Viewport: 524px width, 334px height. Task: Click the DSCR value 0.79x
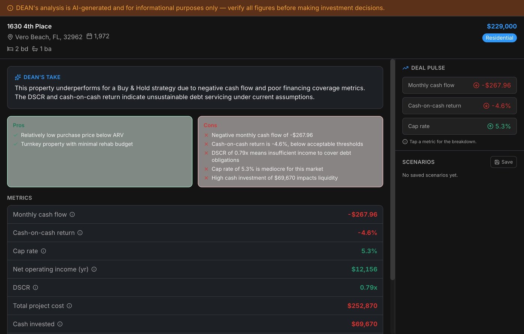pyautogui.click(x=369, y=288)
